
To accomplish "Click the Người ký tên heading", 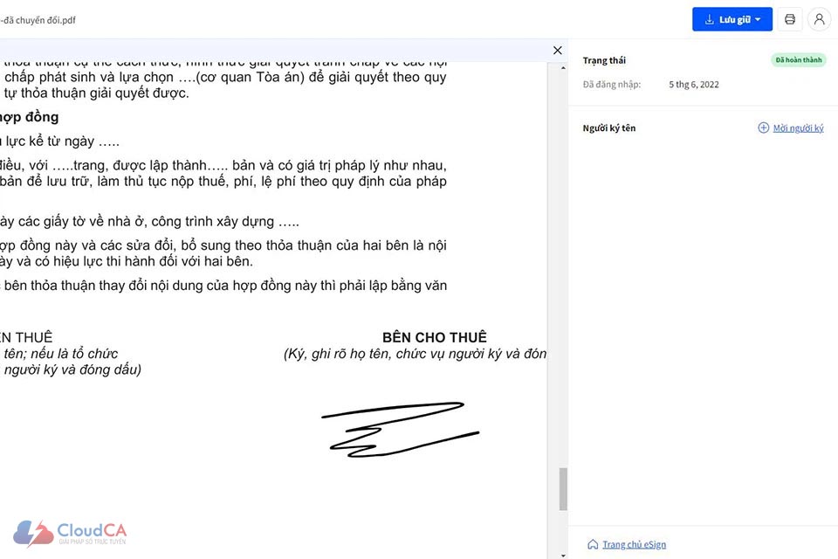I will tap(608, 128).
